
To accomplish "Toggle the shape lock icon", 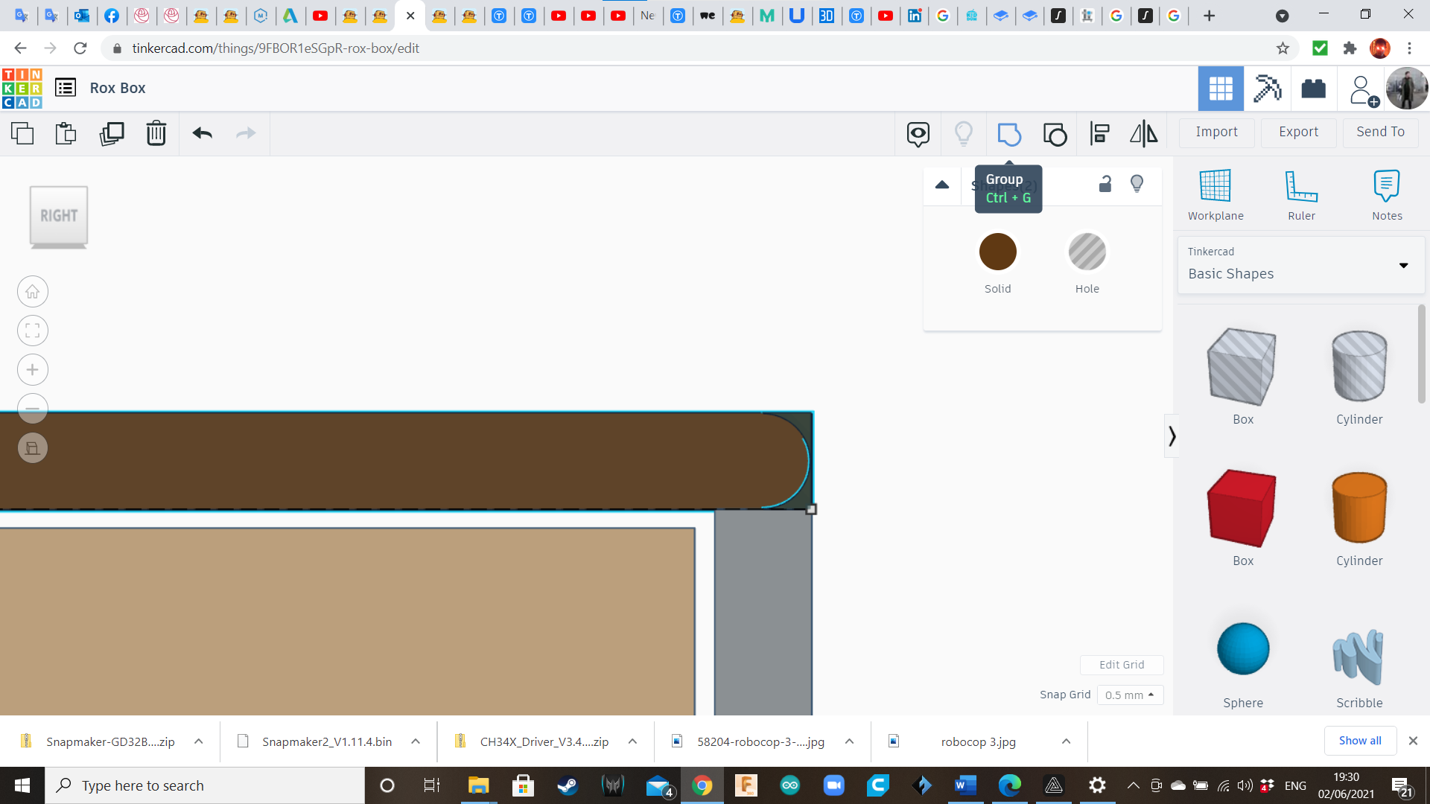I will 1105,184.
